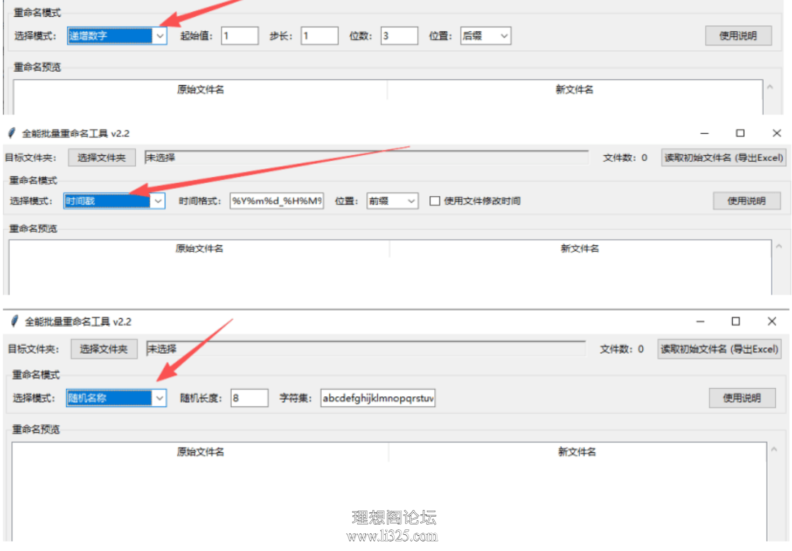The width and height of the screenshot is (792, 551).
Task: Open the 位置 dropdown showing 后缀
Action: tap(485, 36)
